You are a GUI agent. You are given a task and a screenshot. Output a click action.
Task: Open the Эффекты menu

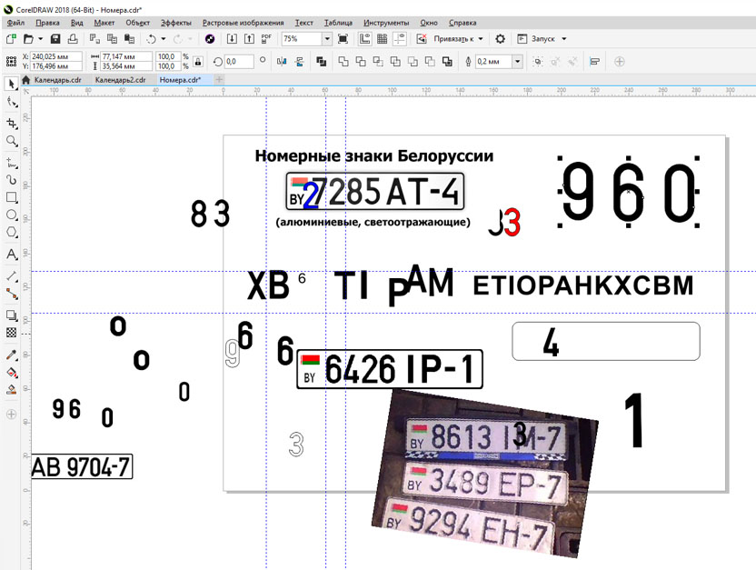click(175, 23)
